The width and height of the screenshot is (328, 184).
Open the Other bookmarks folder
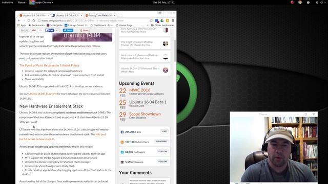point(163,25)
